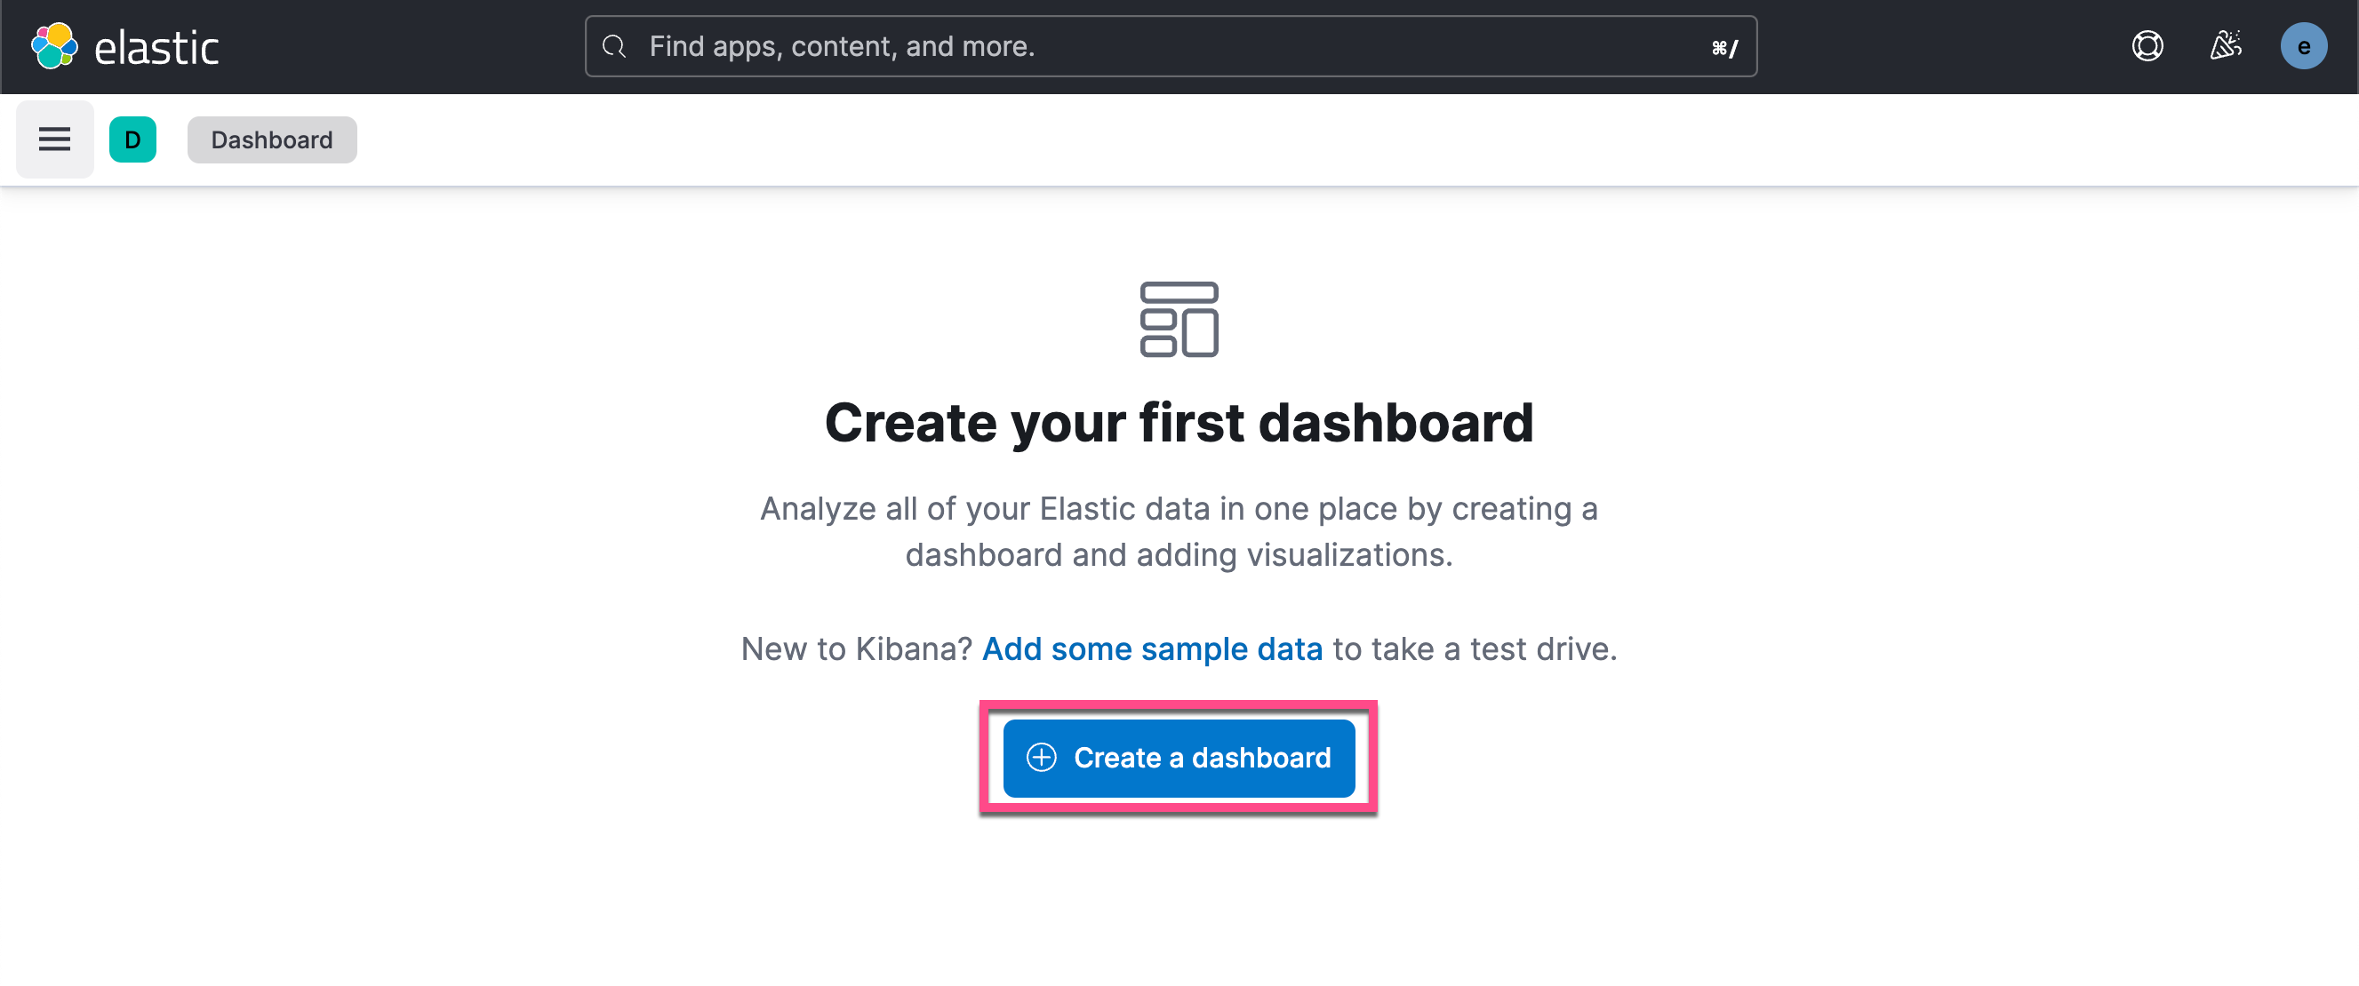Image resolution: width=2359 pixels, height=986 pixels.
Task: Click the New to Kibana? text
Action: (856, 649)
